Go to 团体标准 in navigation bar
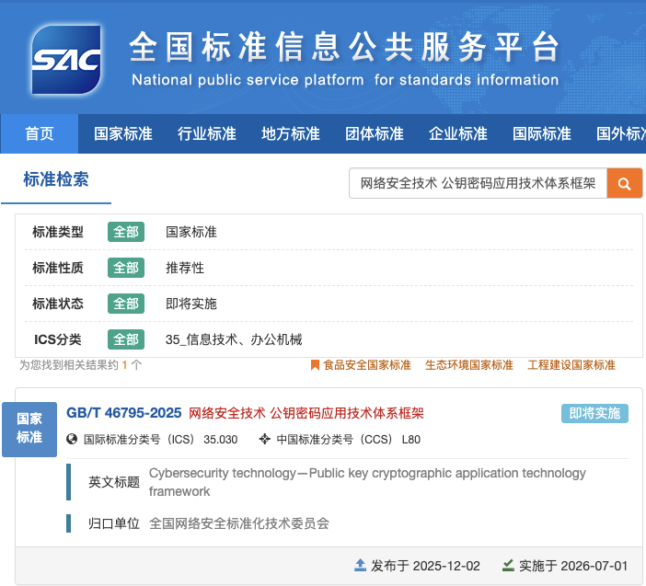Viewport: 646px width, 586px height. pos(375,134)
